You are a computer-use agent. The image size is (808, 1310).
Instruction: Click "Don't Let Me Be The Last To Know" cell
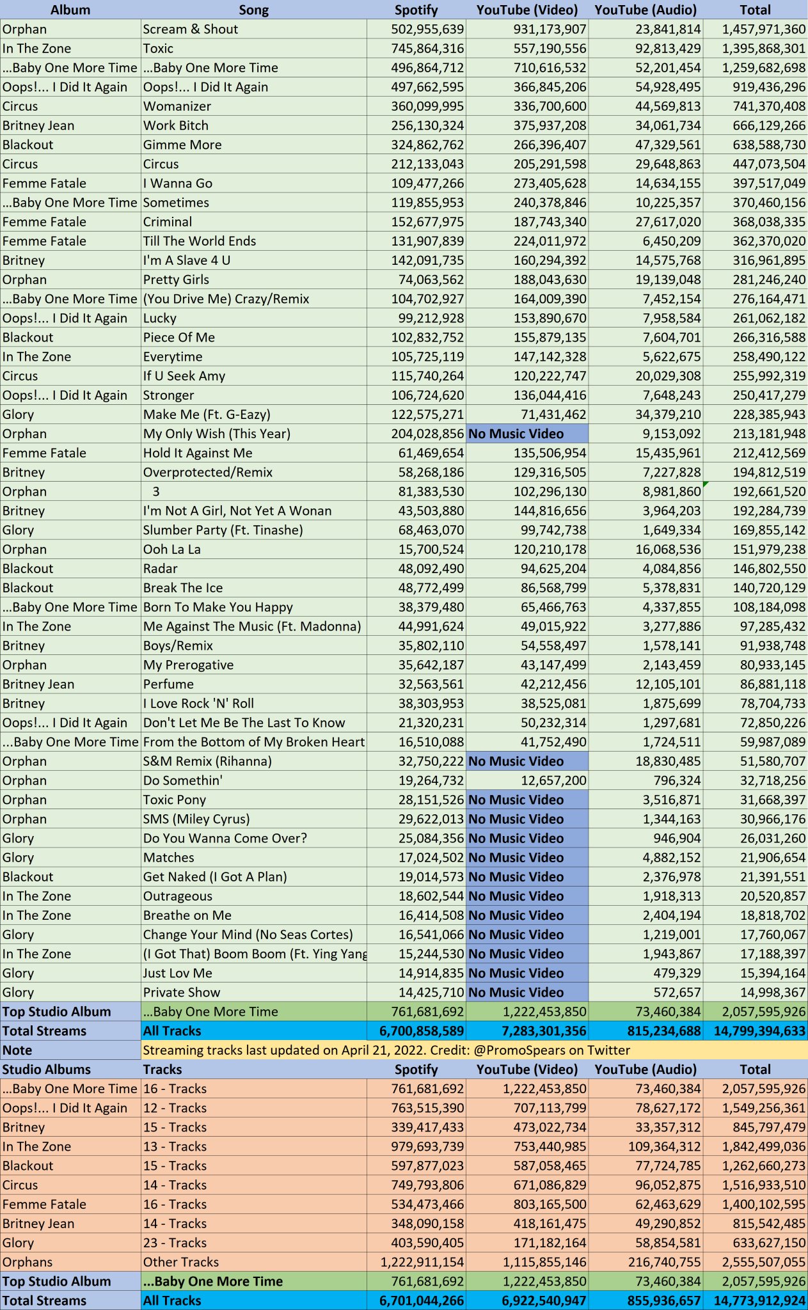point(254,722)
